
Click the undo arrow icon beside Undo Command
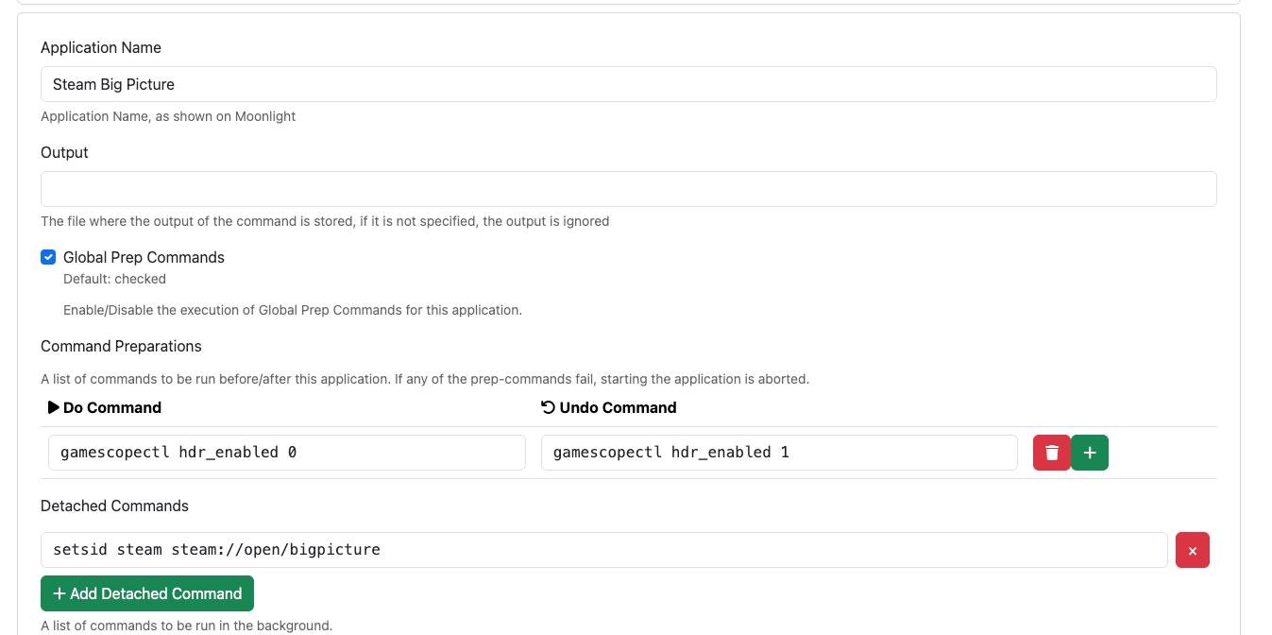(x=548, y=407)
